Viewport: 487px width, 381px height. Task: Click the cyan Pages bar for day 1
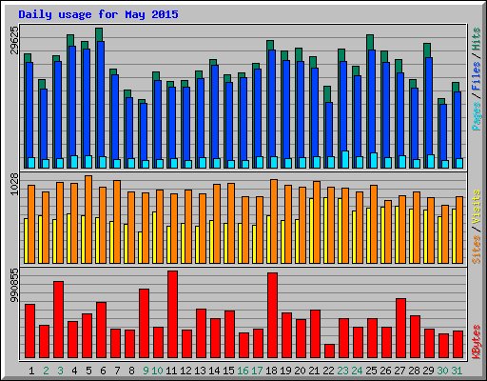point(31,163)
